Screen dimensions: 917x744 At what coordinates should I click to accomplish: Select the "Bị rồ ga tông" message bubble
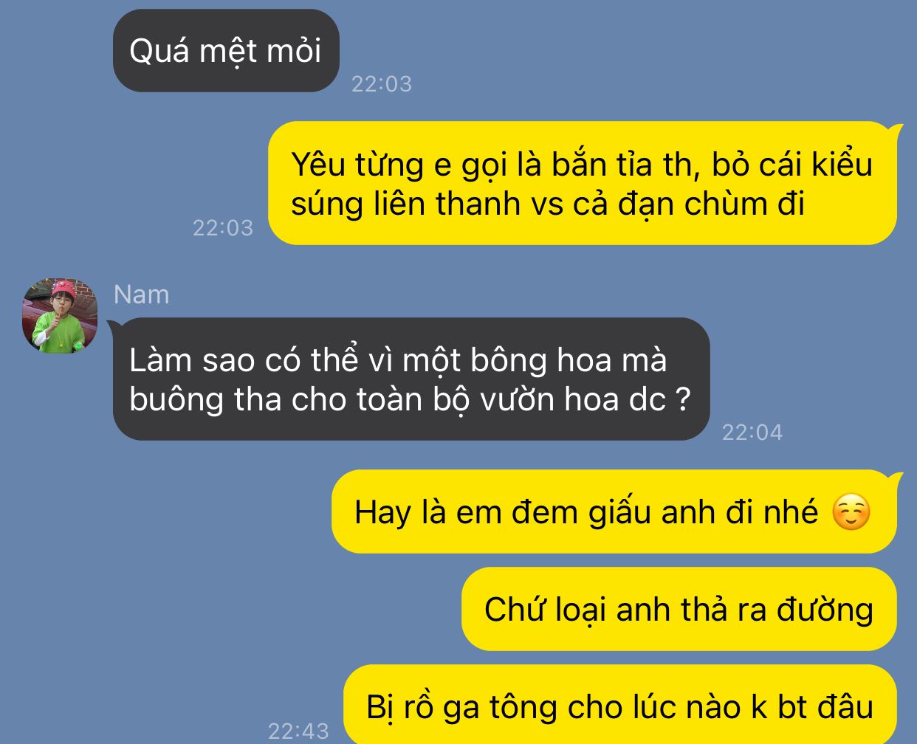coord(620,706)
